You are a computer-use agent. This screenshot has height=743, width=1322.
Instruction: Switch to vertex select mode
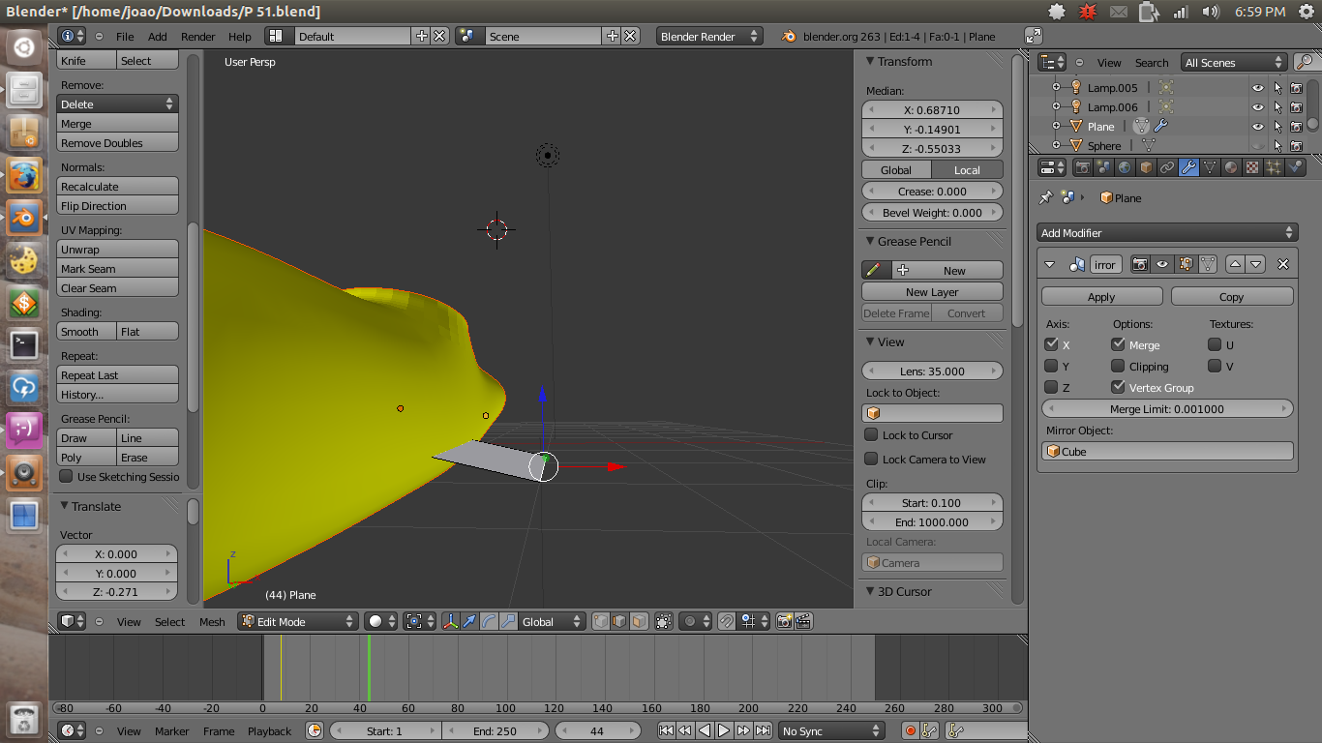601,621
